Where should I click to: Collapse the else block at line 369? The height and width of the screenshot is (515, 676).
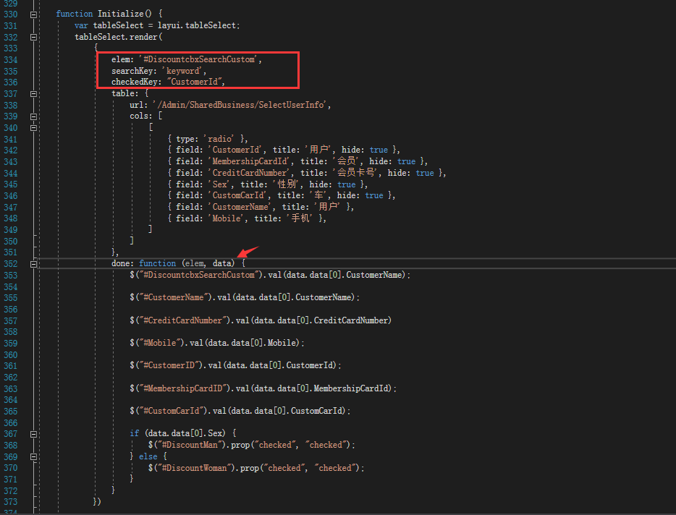tap(34, 456)
